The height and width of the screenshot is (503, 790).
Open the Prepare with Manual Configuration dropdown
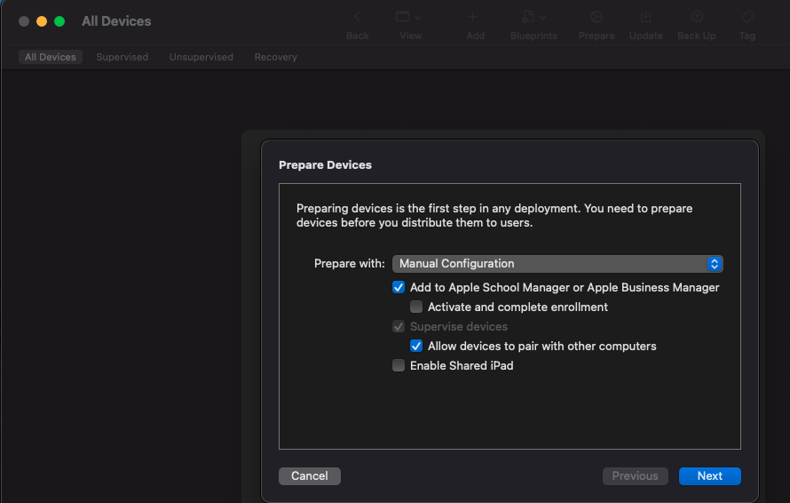pyautogui.click(x=557, y=264)
